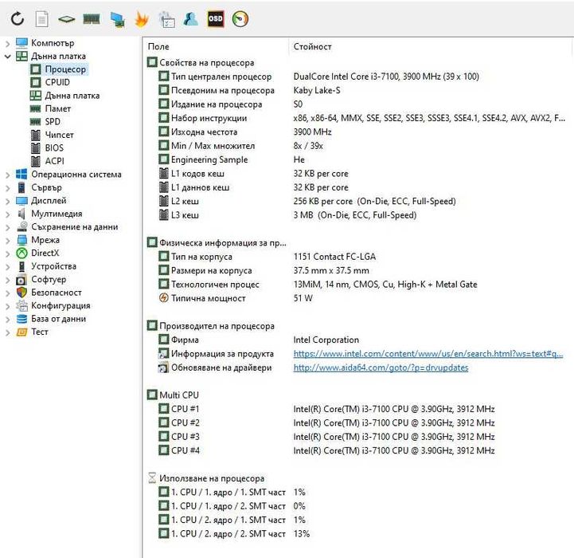Open the aida64.com driver updates link
This screenshot has height=558, width=574.
pyautogui.click(x=381, y=367)
